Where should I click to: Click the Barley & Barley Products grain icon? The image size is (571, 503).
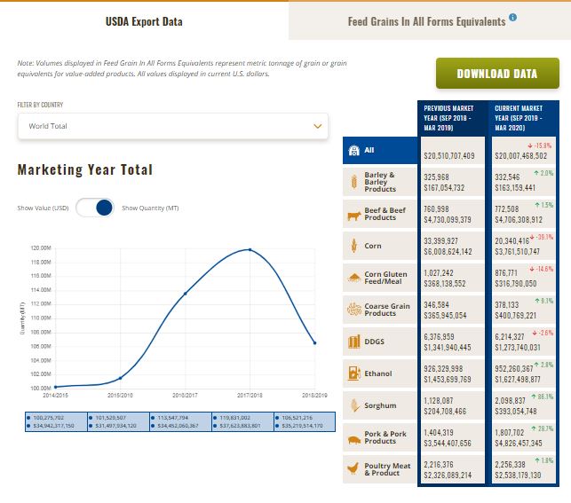(353, 182)
